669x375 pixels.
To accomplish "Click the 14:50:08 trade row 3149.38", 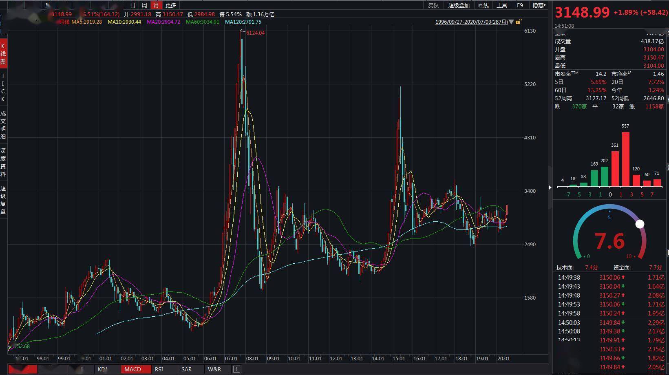I will (x=610, y=331).
